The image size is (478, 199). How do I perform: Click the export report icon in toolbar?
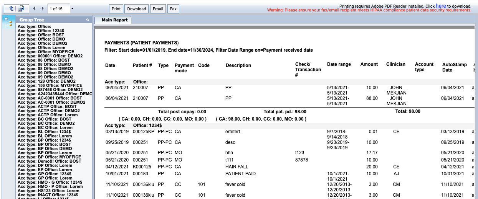21,8
